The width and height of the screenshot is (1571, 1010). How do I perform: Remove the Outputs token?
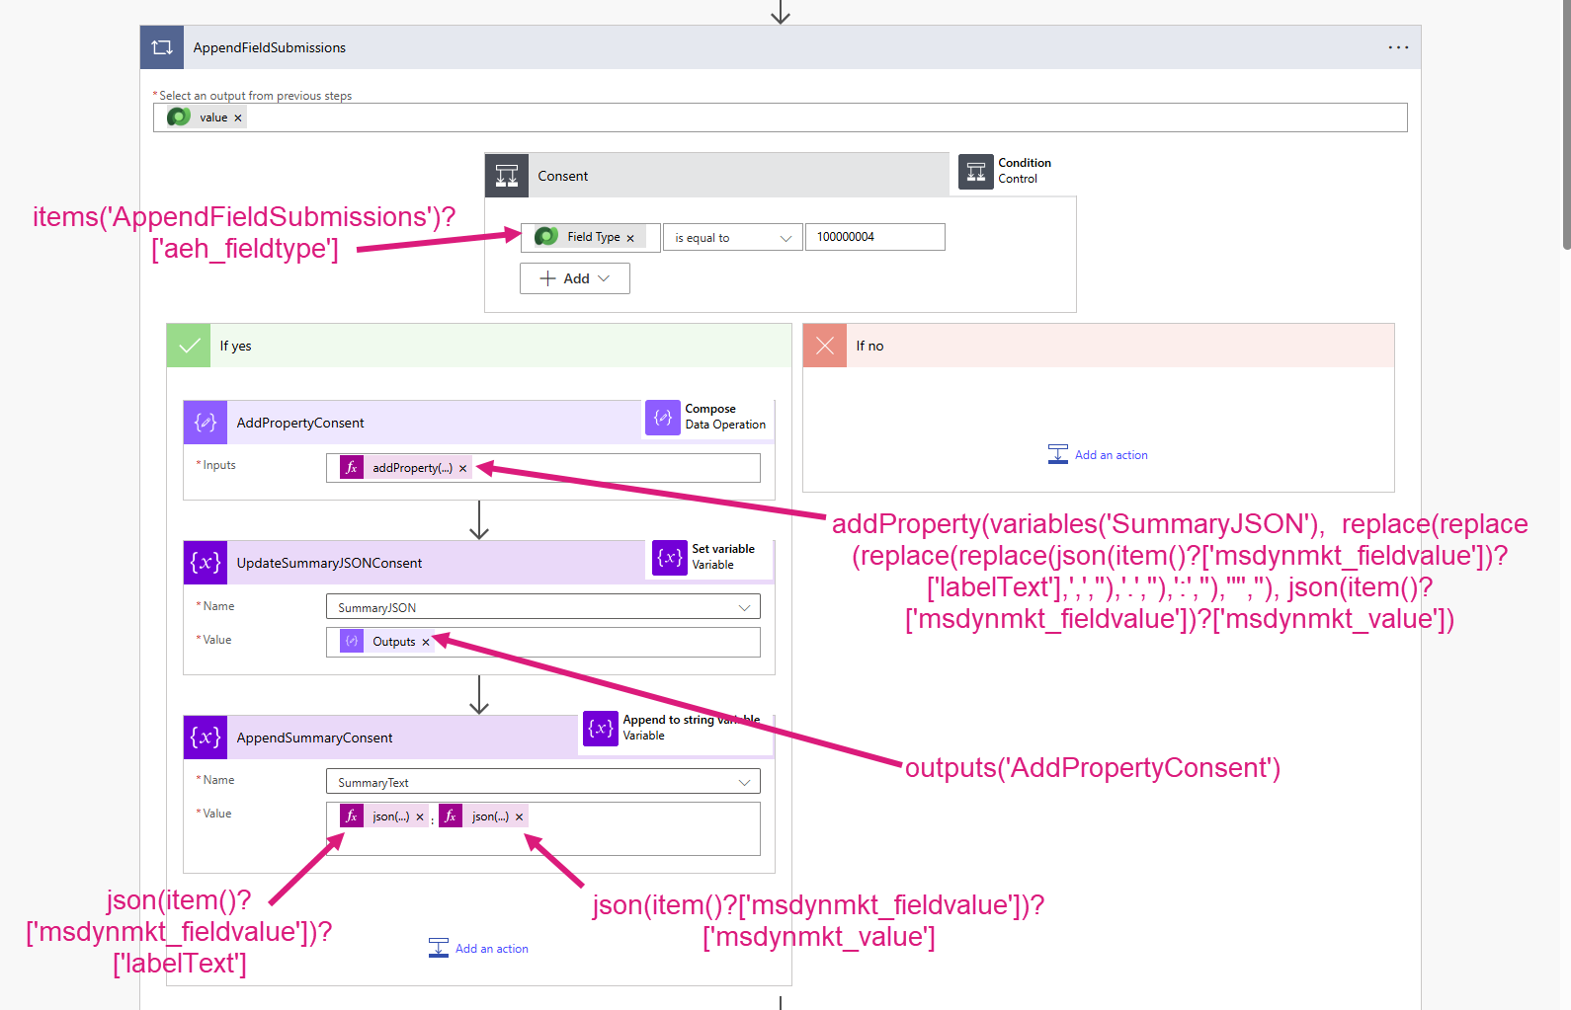click(426, 643)
